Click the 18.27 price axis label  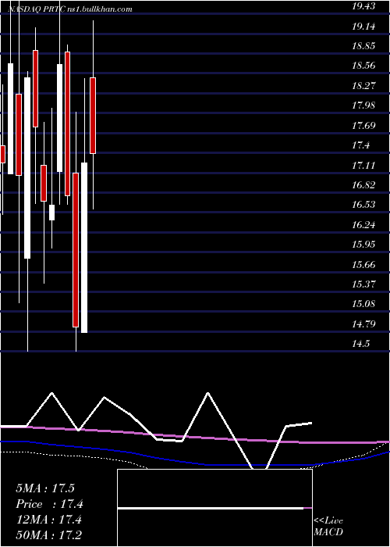click(363, 85)
